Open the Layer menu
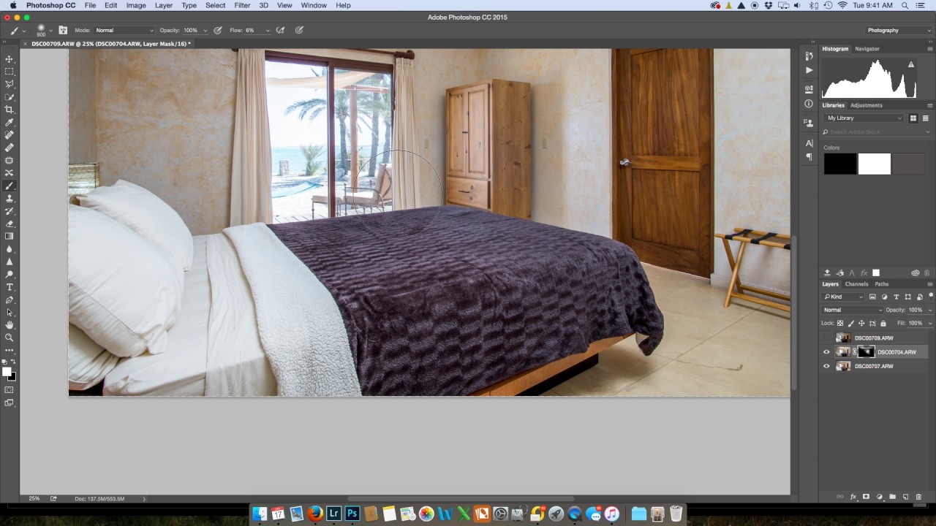 (x=164, y=5)
